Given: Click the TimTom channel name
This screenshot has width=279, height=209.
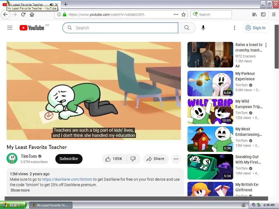Looking at the screenshot, I should [x=29, y=156].
